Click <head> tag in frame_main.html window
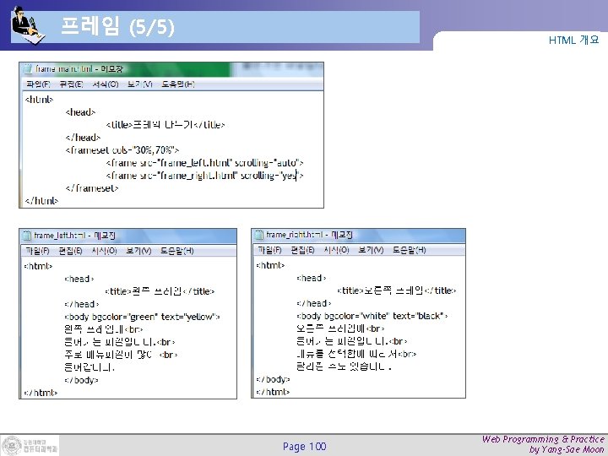 pos(80,112)
